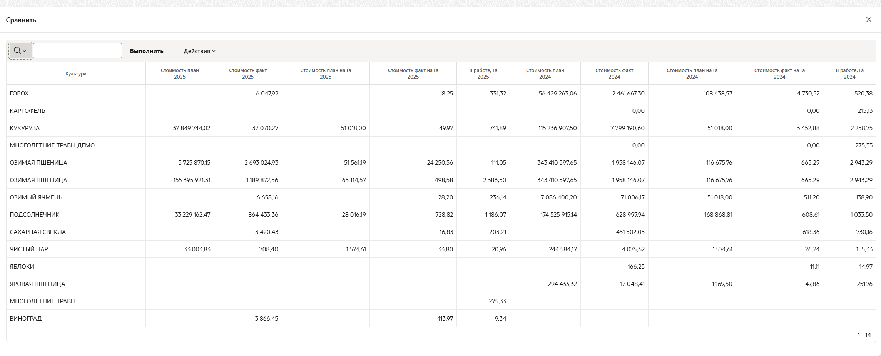
Task: Click the pagination text 1 - 14
Action: coord(864,335)
